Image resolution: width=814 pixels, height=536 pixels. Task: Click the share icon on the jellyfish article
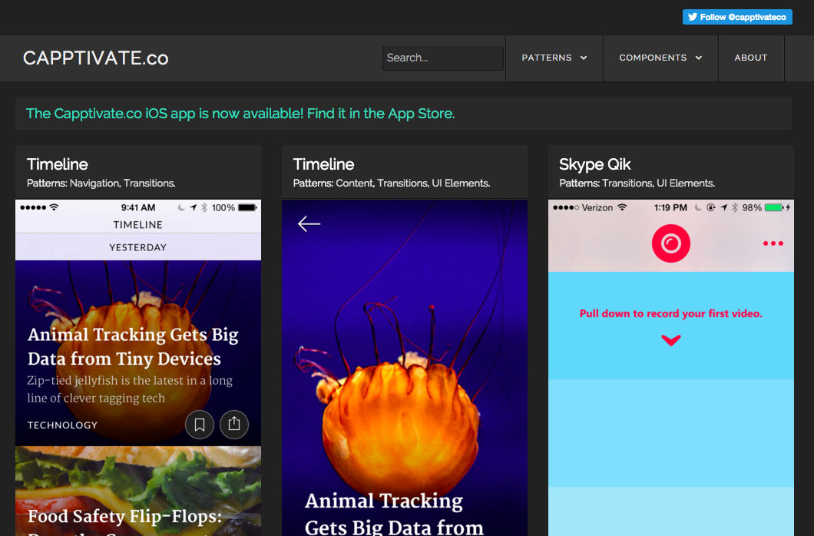coord(234,425)
